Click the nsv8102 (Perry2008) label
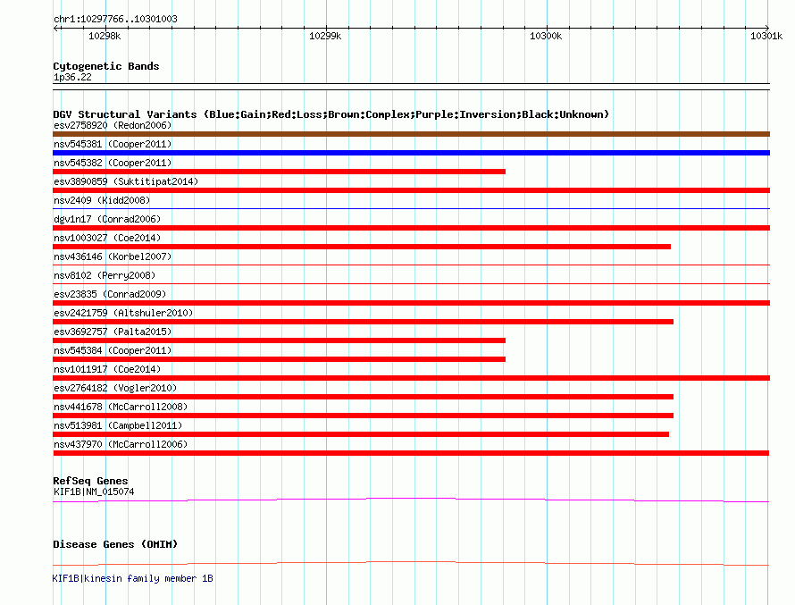This screenshot has width=795, height=605. click(105, 275)
